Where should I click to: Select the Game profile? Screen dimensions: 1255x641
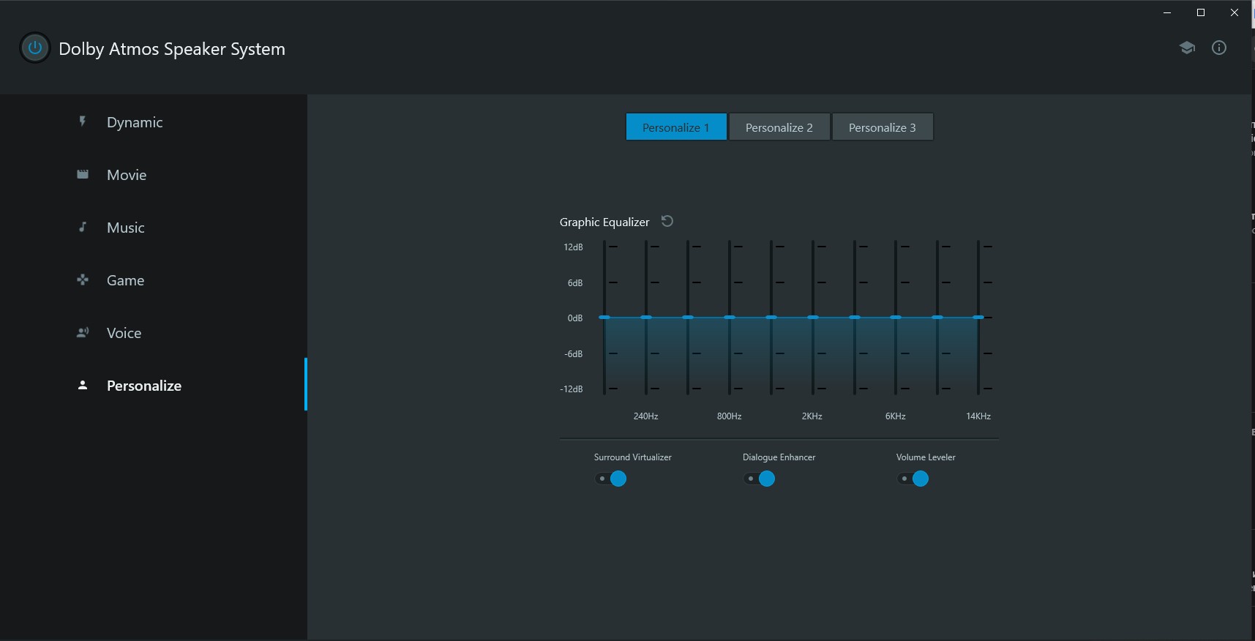point(154,280)
